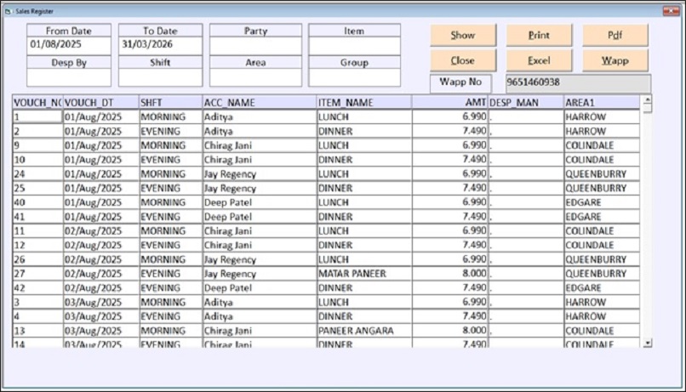Select voucher number 24 cell
Screen dimensions: 686x392
[37, 174]
